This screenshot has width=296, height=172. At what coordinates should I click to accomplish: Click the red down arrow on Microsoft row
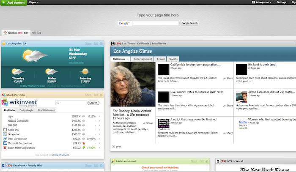pyautogui.click(x=83, y=143)
